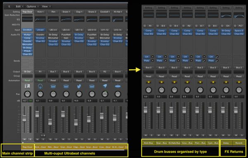Click the Trap Door volume fader
The image size is (248, 158).
[x=24, y=118]
